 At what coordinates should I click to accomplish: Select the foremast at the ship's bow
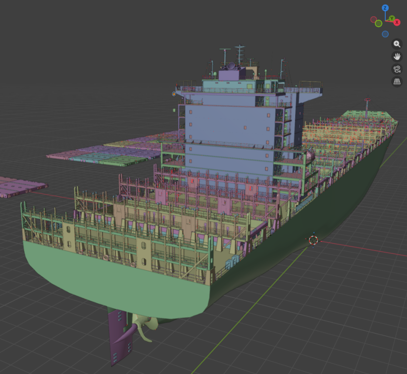point(367,105)
